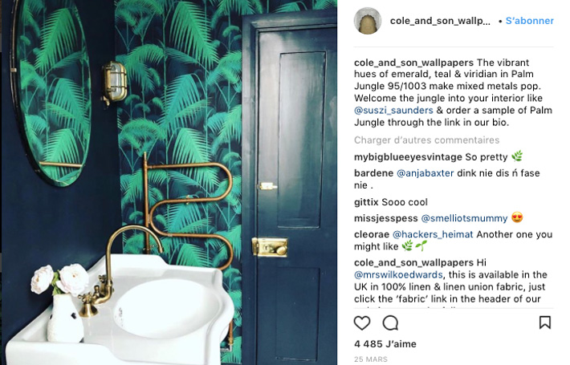Open bardene commenter profile
Screen dimensions: 570x365
click(x=373, y=173)
